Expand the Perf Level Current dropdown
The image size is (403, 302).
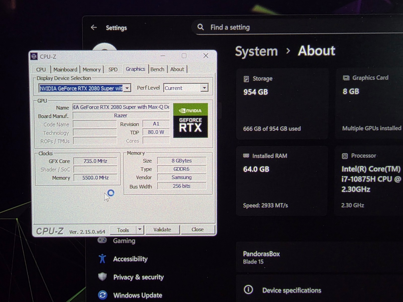tap(204, 88)
